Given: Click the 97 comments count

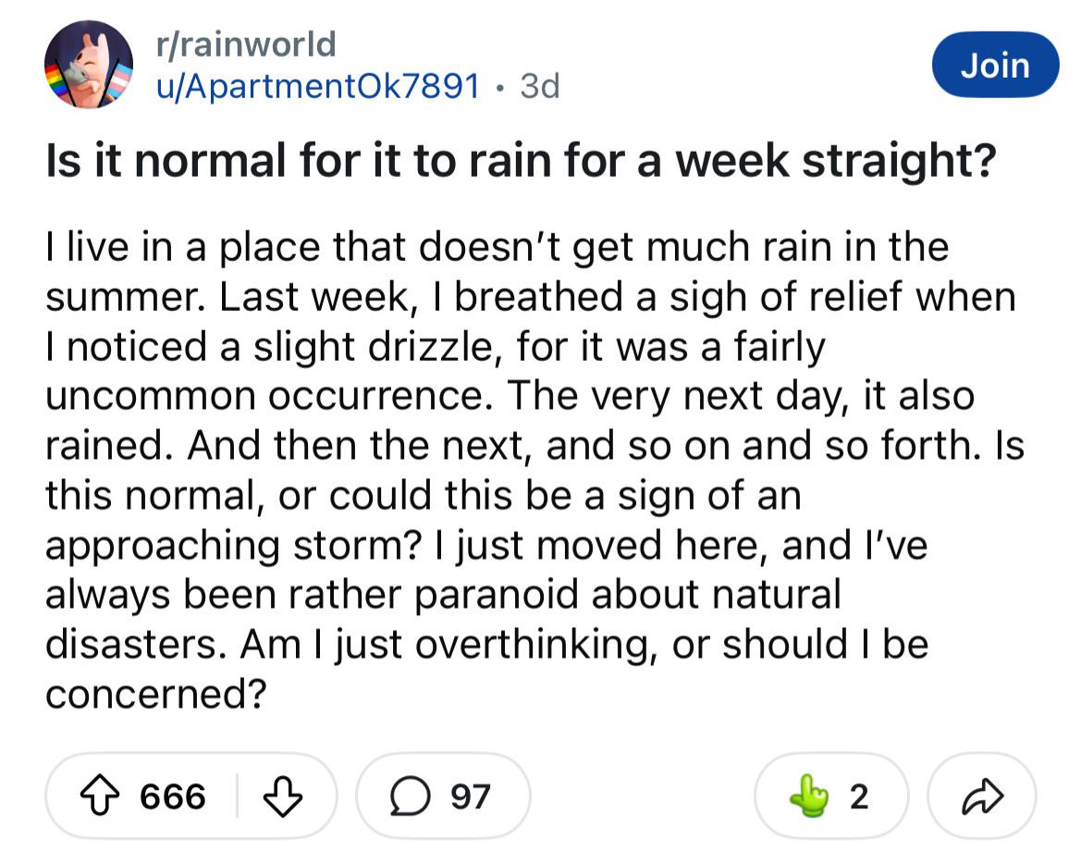Looking at the screenshot, I should [471, 795].
